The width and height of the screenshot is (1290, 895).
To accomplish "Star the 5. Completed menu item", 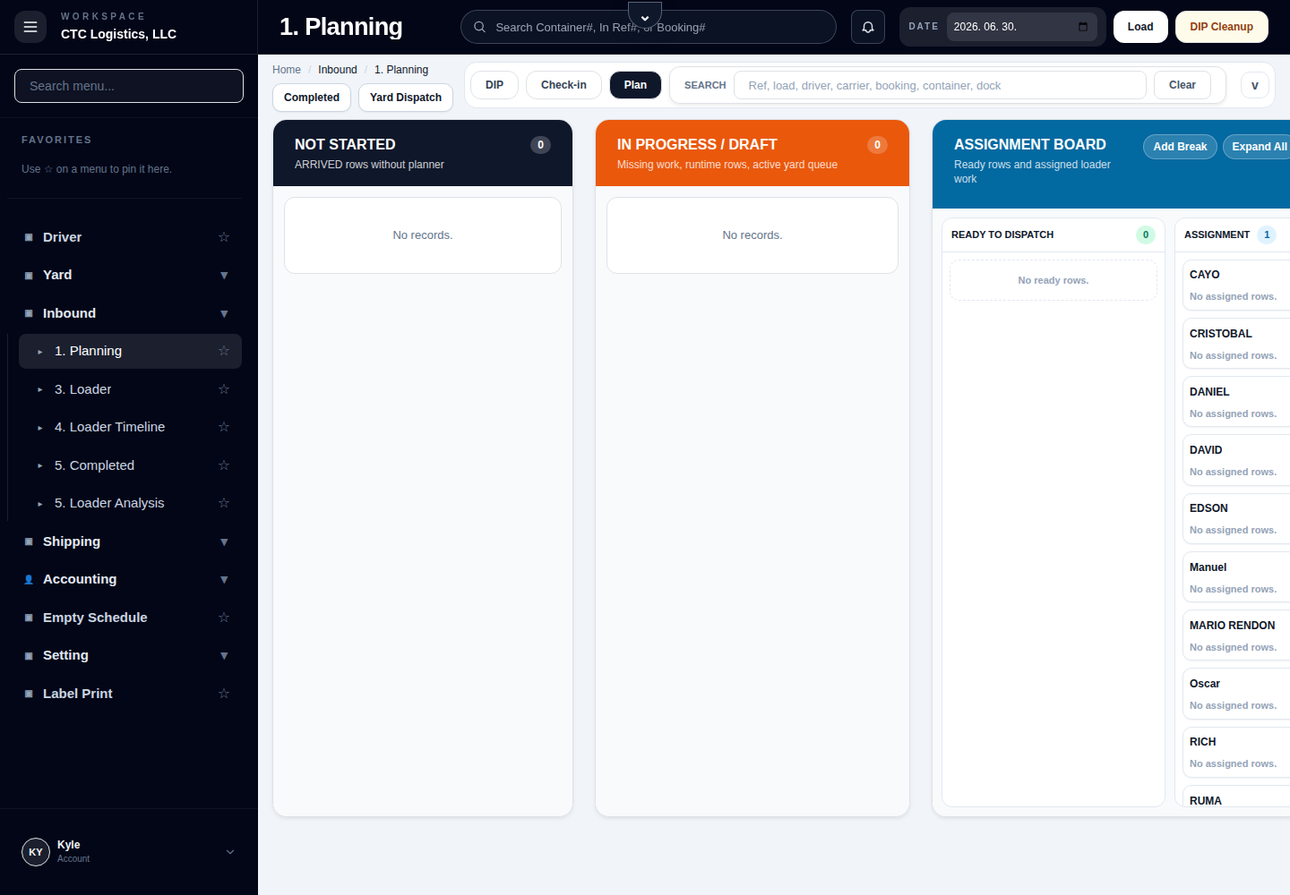I will point(224,465).
